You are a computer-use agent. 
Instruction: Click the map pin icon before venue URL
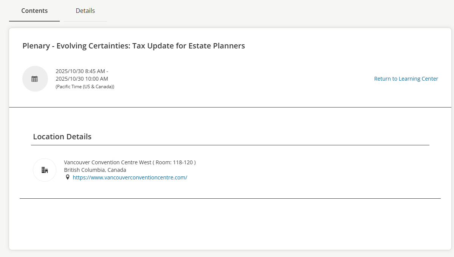pos(68,177)
